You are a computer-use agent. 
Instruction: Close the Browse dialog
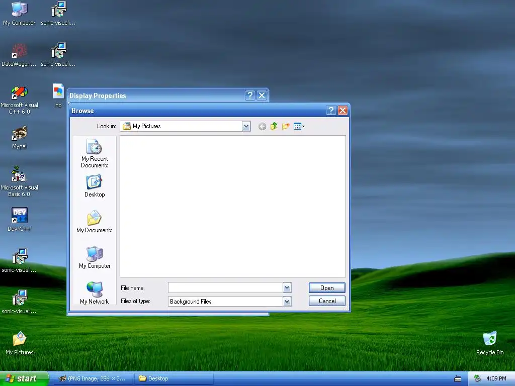[x=342, y=111]
